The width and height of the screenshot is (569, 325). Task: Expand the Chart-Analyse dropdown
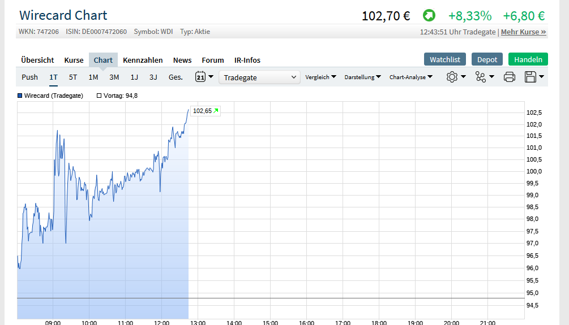411,77
